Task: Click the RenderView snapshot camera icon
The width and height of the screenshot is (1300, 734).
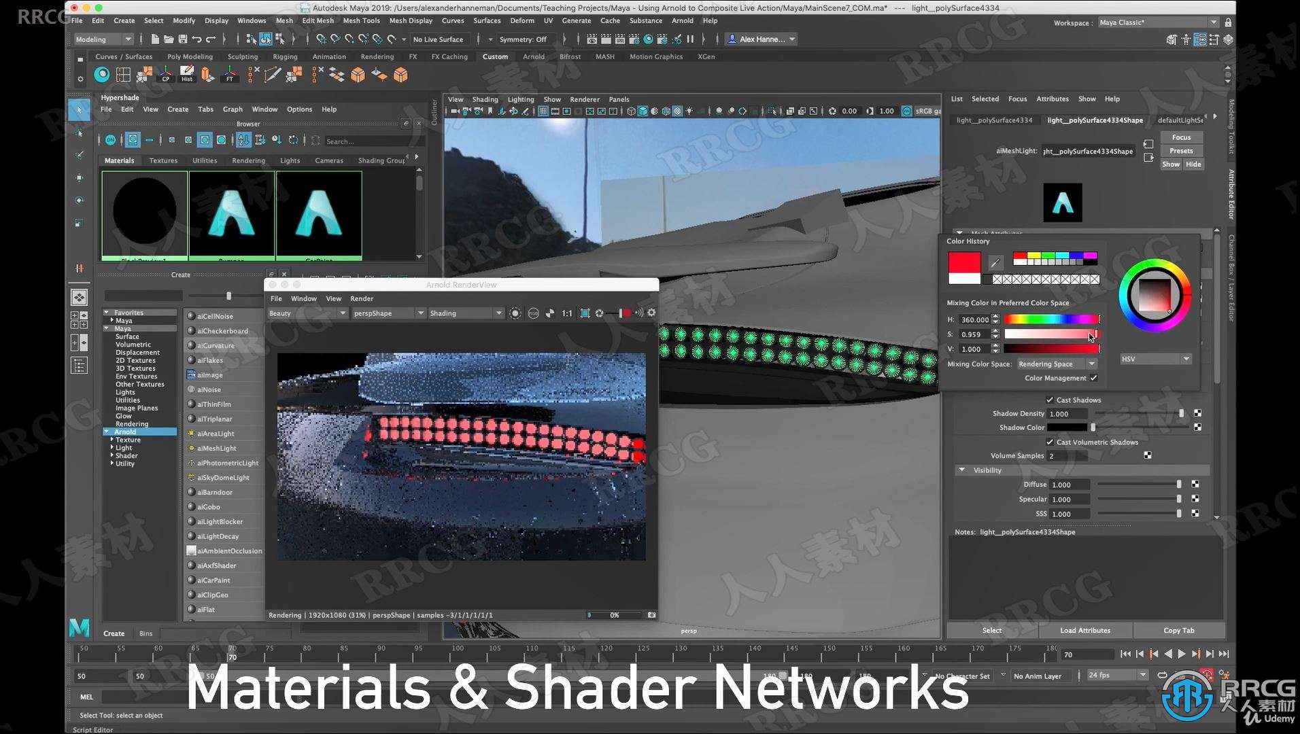Action: point(651,615)
